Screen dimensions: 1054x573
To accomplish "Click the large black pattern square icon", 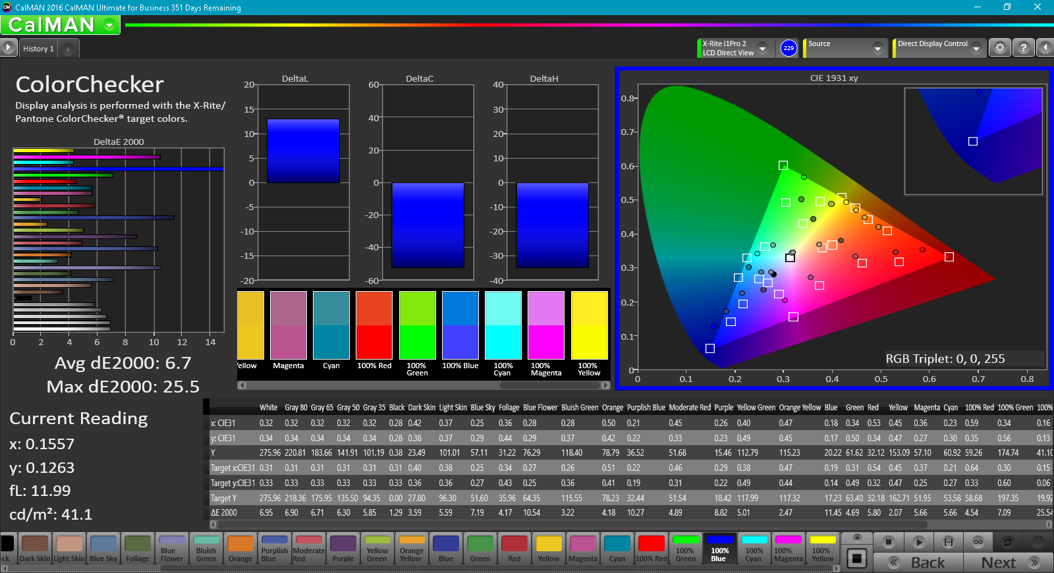I will (x=856, y=559).
